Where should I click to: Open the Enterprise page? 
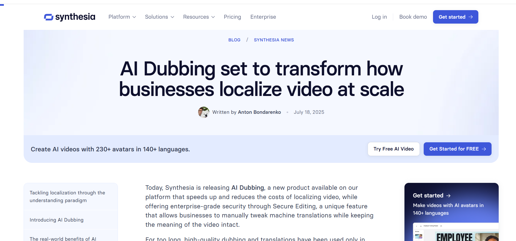pyautogui.click(x=263, y=17)
